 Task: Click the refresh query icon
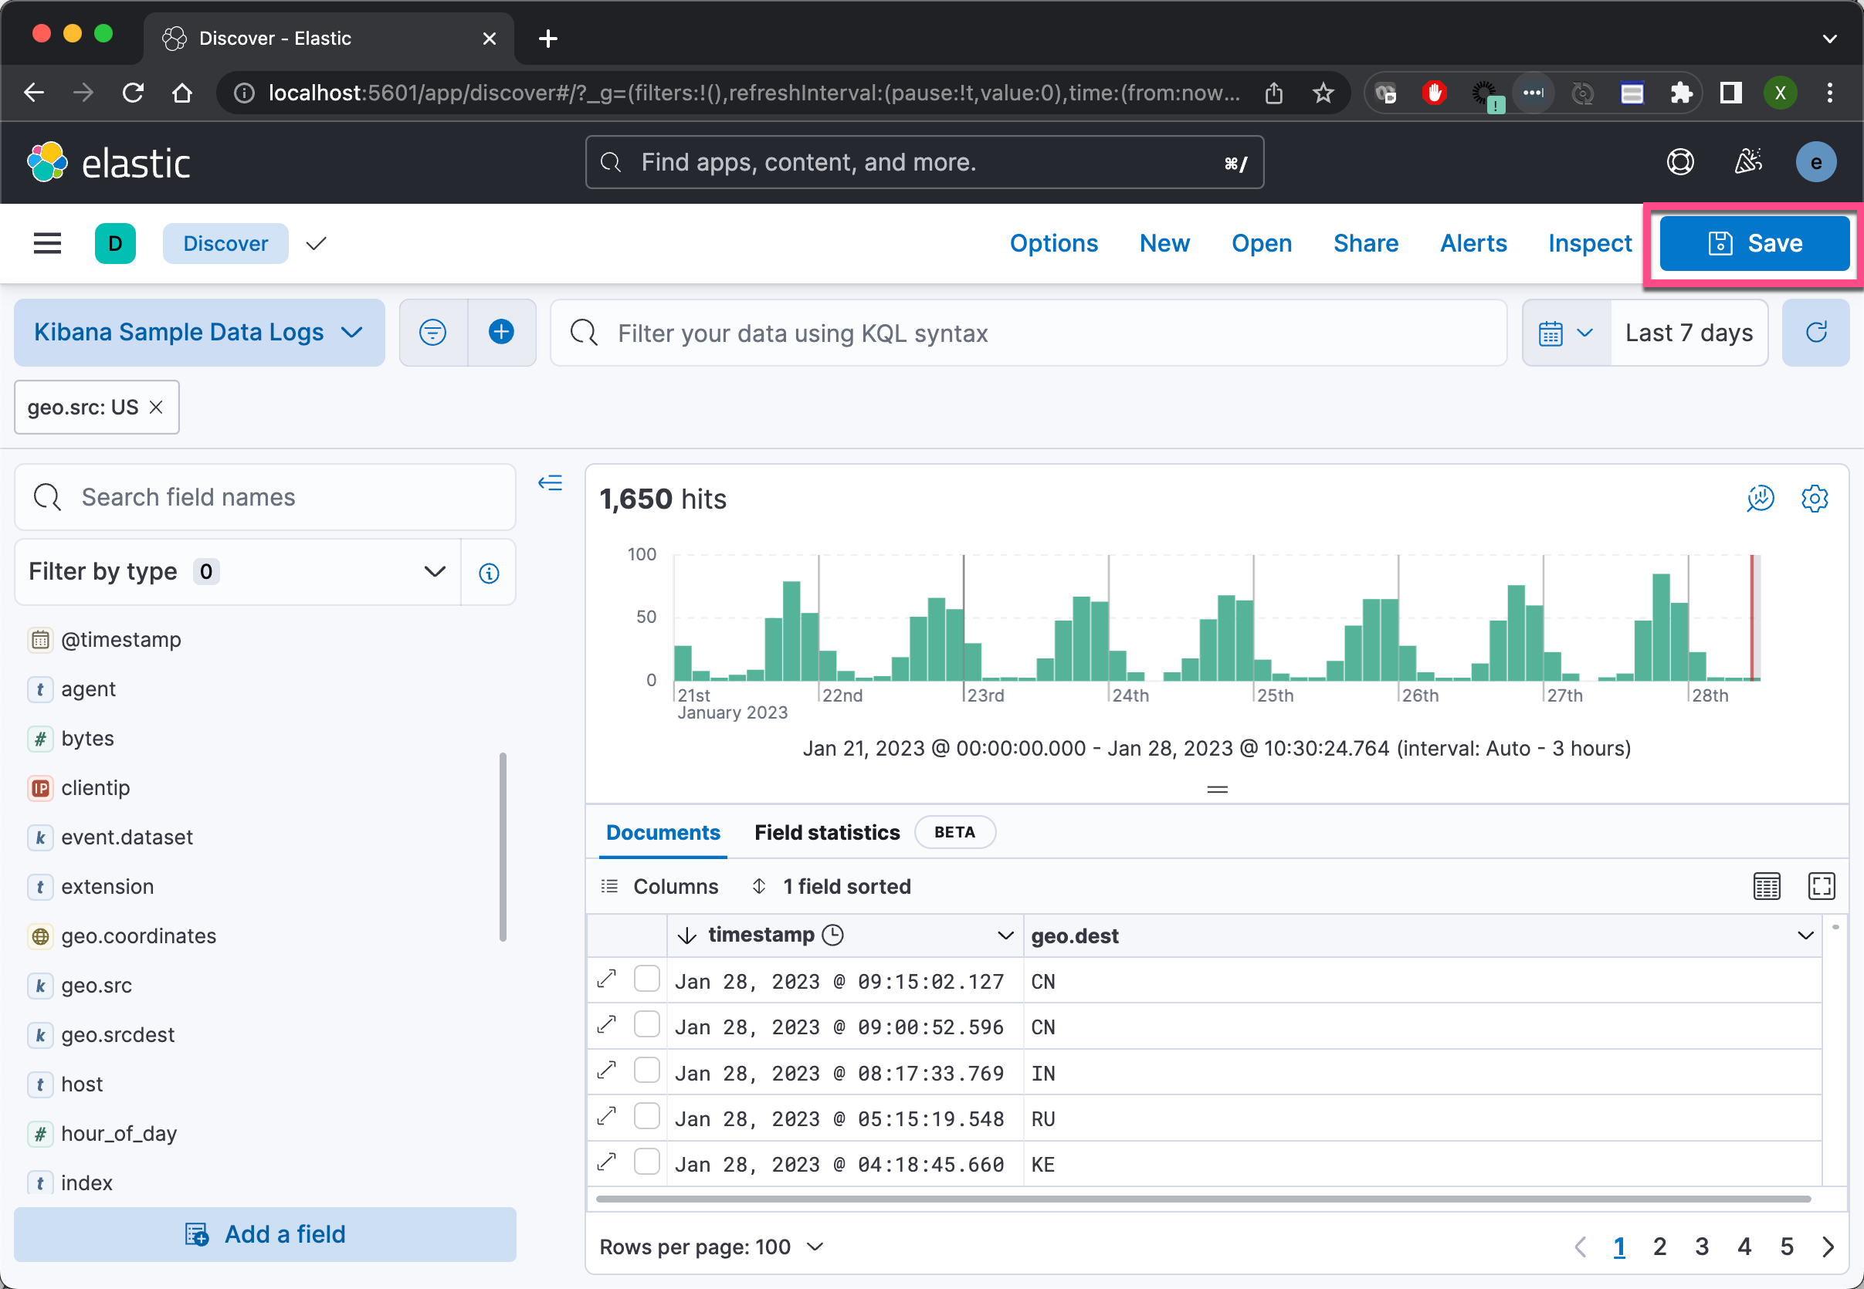tap(1815, 332)
